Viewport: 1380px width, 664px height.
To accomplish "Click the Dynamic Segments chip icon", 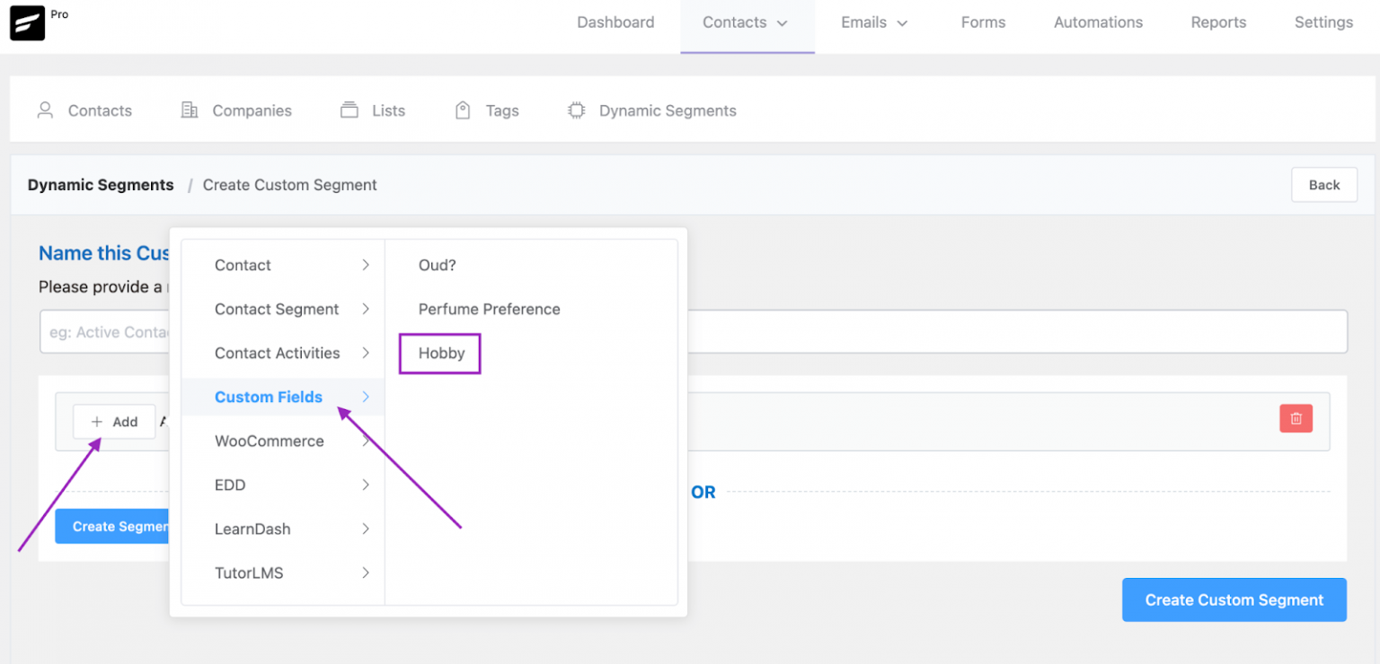I will [x=577, y=109].
